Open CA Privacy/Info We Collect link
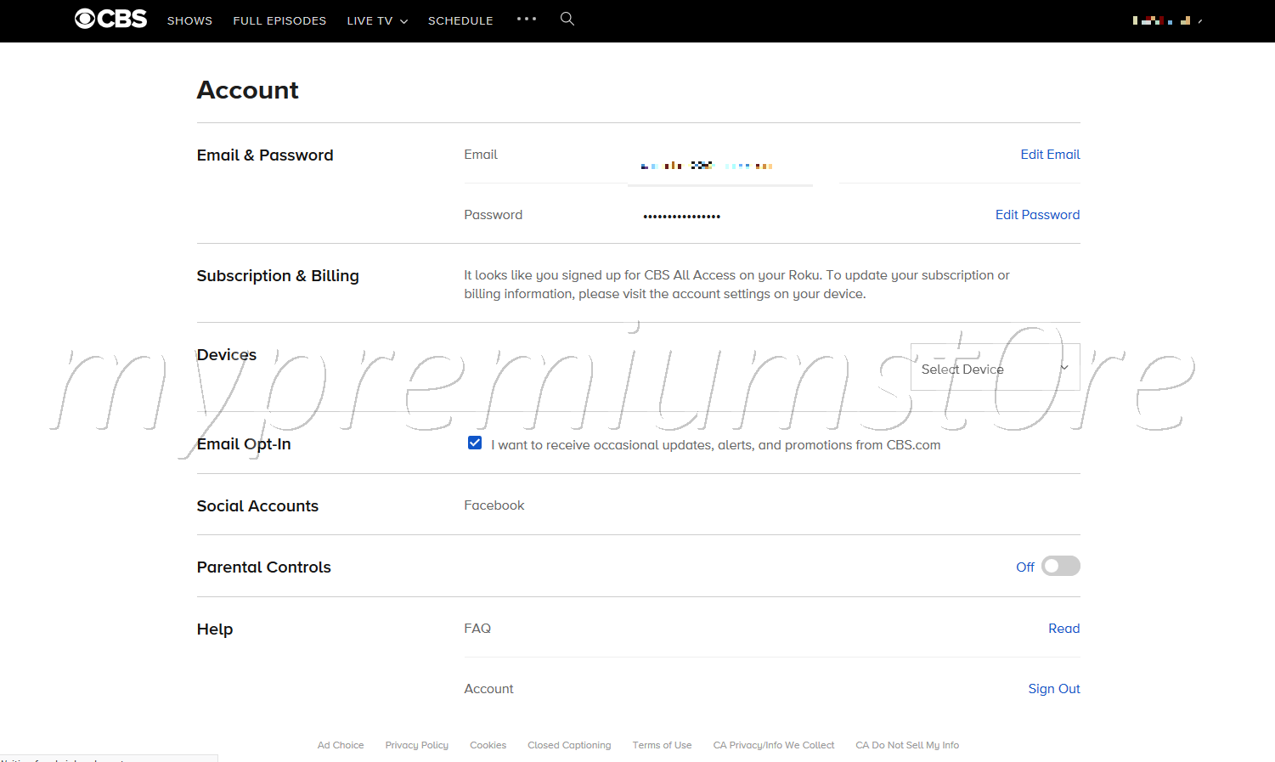1275x762 pixels. [x=774, y=745]
